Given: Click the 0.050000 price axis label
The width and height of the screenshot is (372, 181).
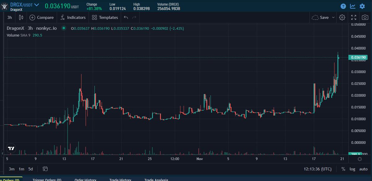Looking at the screenshot, I should (x=358, y=24).
